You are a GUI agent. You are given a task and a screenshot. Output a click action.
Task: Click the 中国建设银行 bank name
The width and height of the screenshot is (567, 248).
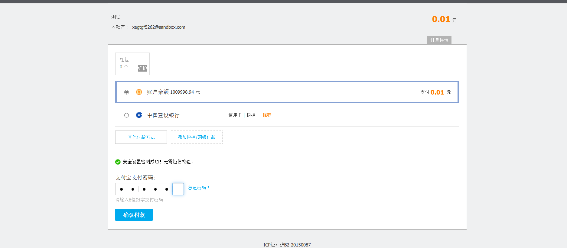tap(163, 115)
